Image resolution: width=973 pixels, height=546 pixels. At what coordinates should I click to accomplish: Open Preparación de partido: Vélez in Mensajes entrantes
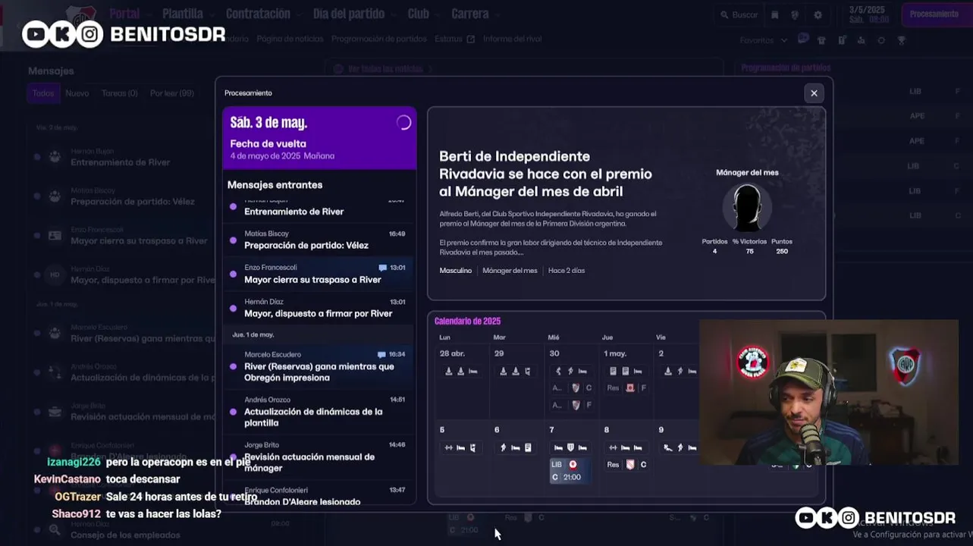(x=319, y=240)
